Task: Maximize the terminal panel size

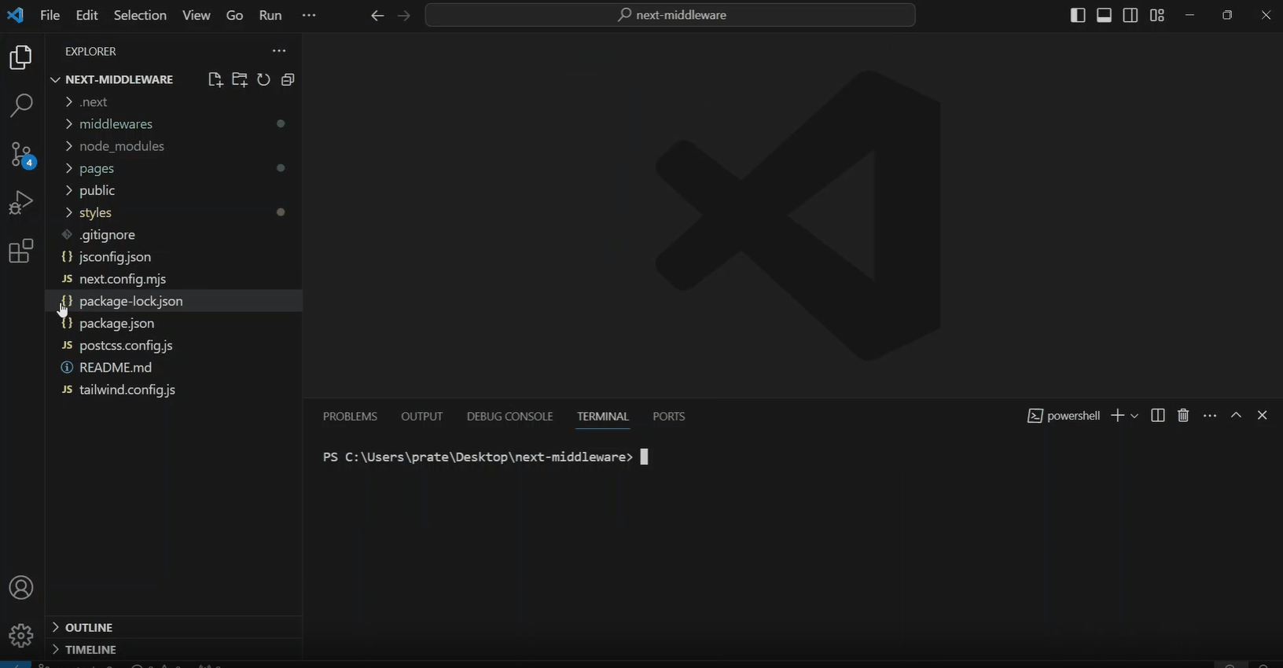Action: click(1237, 415)
